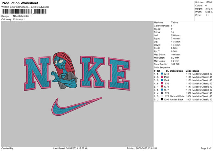Select the Max Stitch value 10.6 mm
This screenshot has width=214, height=151.
click(175, 54)
